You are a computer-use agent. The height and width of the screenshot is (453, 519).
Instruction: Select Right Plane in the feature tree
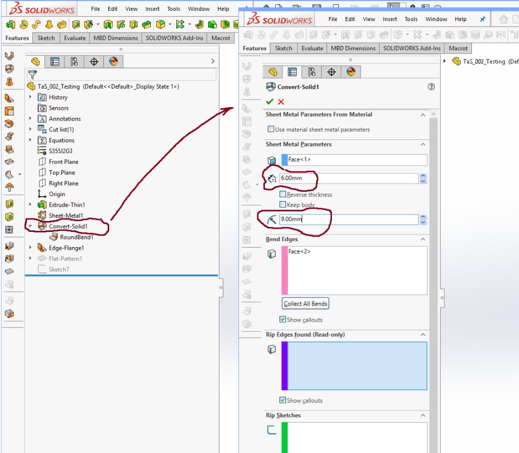64,183
